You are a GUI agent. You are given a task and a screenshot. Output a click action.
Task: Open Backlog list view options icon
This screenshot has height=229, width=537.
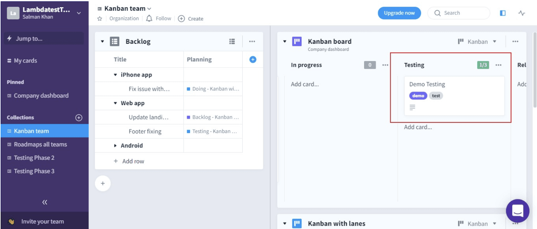click(x=232, y=42)
